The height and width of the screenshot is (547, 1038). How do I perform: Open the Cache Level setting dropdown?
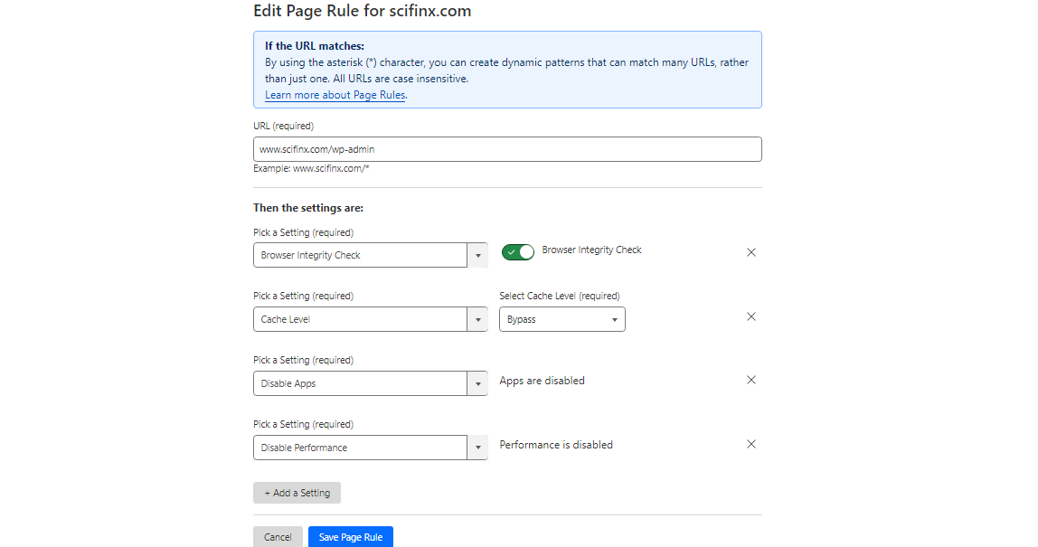click(x=360, y=319)
